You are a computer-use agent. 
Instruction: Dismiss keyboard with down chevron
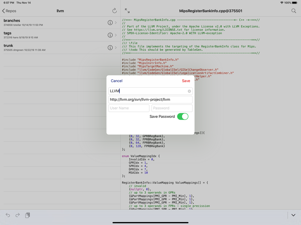coord(293,215)
